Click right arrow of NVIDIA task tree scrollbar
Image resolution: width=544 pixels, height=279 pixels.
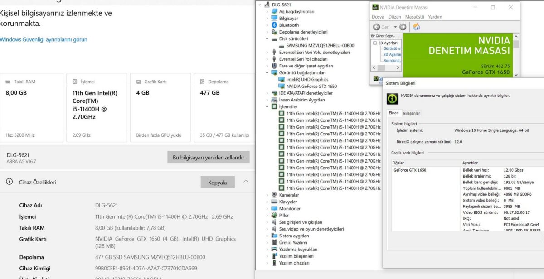click(x=399, y=67)
